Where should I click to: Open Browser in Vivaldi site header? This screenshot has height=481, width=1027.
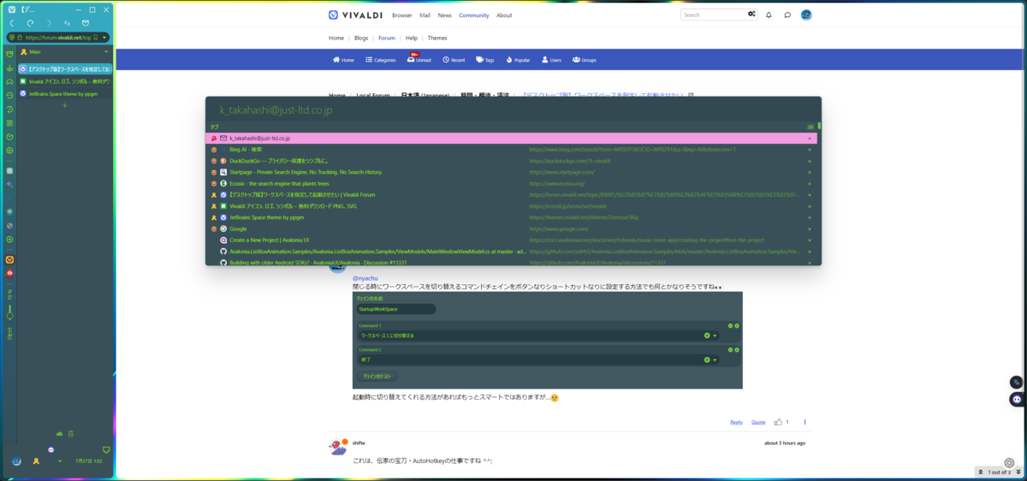pos(402,15)
